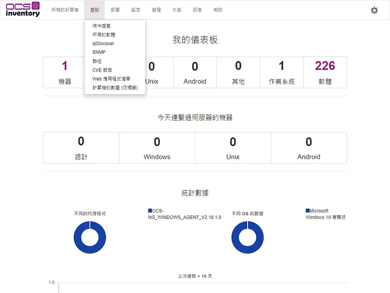Open the 管理 menu
The image size is (390, 293).
tap(156, 10)
